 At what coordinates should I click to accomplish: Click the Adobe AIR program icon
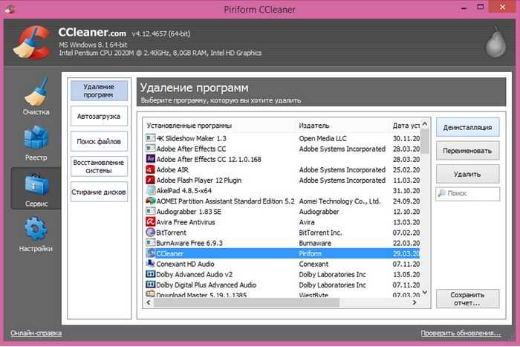[x=151, y=169]
